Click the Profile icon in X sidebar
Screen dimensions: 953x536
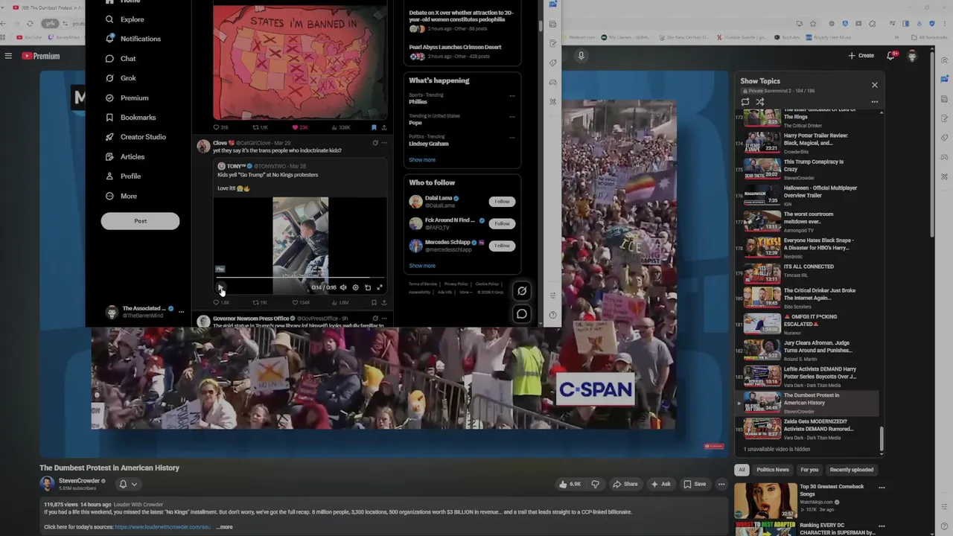pyautogui.click(x=109, y=176)
